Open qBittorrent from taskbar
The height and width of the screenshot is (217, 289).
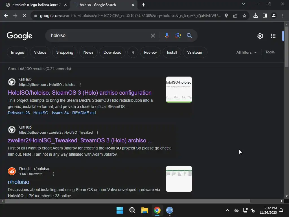tap(170, 210)
